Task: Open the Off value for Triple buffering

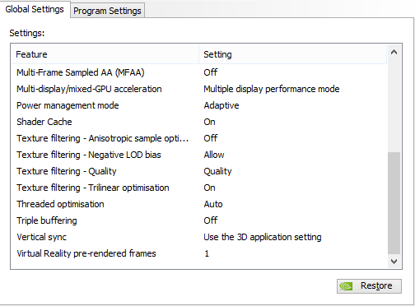Action: click(x=211, y=220)
